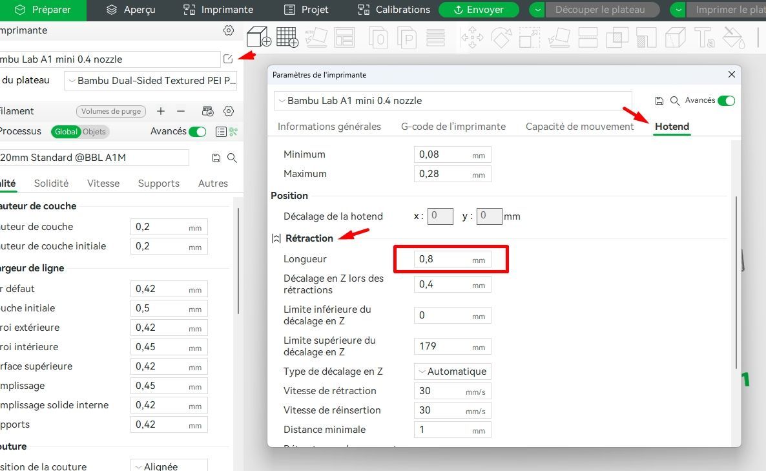Open seam position dropdown Alignée

(169, 466)
